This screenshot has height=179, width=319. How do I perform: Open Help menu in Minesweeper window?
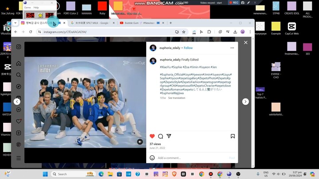[x=36, y=8]
